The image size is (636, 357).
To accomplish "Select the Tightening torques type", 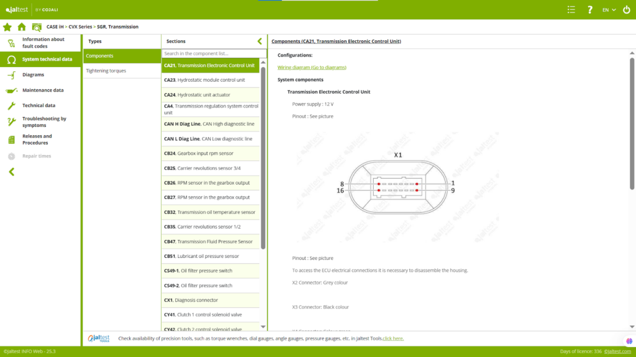I will [x=106, y=71].
